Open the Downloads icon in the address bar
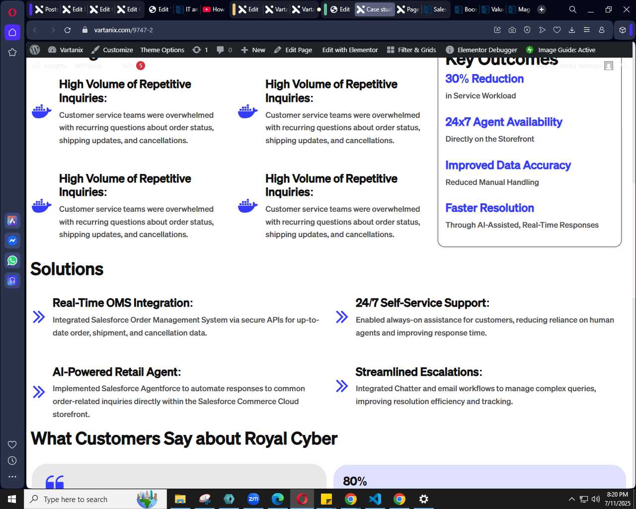Viewport: 636px width, 509px height. point(572,30)
